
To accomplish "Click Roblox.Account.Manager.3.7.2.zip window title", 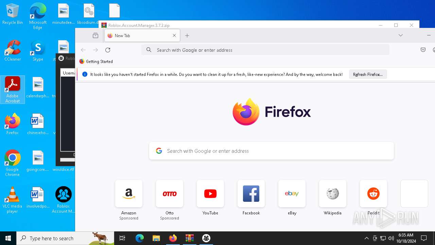I will pos(139,25).
